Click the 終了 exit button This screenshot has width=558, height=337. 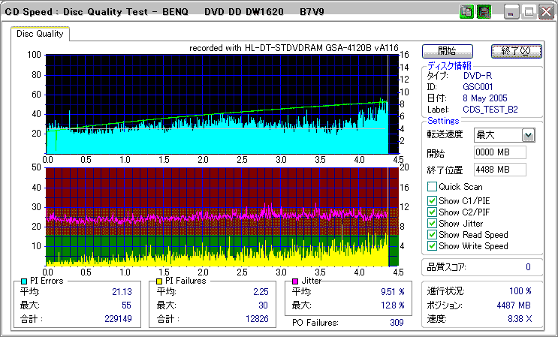(517, 51)
